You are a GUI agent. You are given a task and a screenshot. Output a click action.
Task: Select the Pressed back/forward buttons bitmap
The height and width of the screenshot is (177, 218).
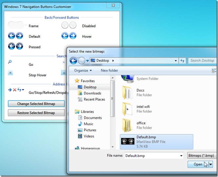[x=15, y=46]
